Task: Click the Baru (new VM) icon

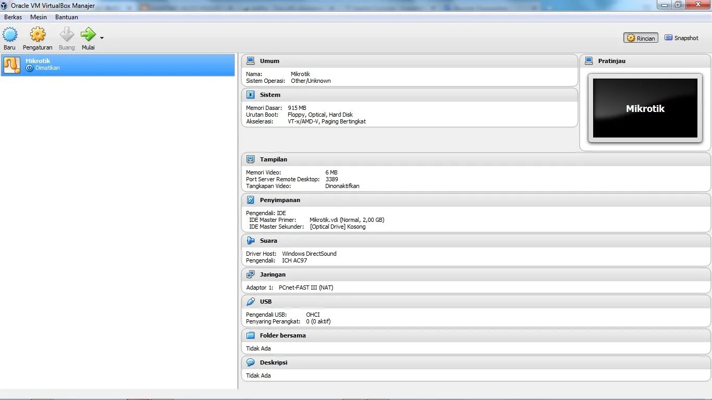Action: point(10,35)
